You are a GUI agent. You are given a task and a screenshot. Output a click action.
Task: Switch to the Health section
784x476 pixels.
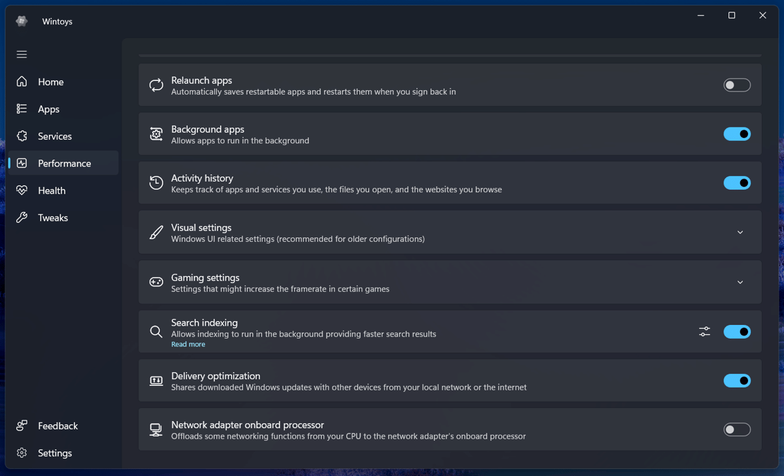coord(52,190)
